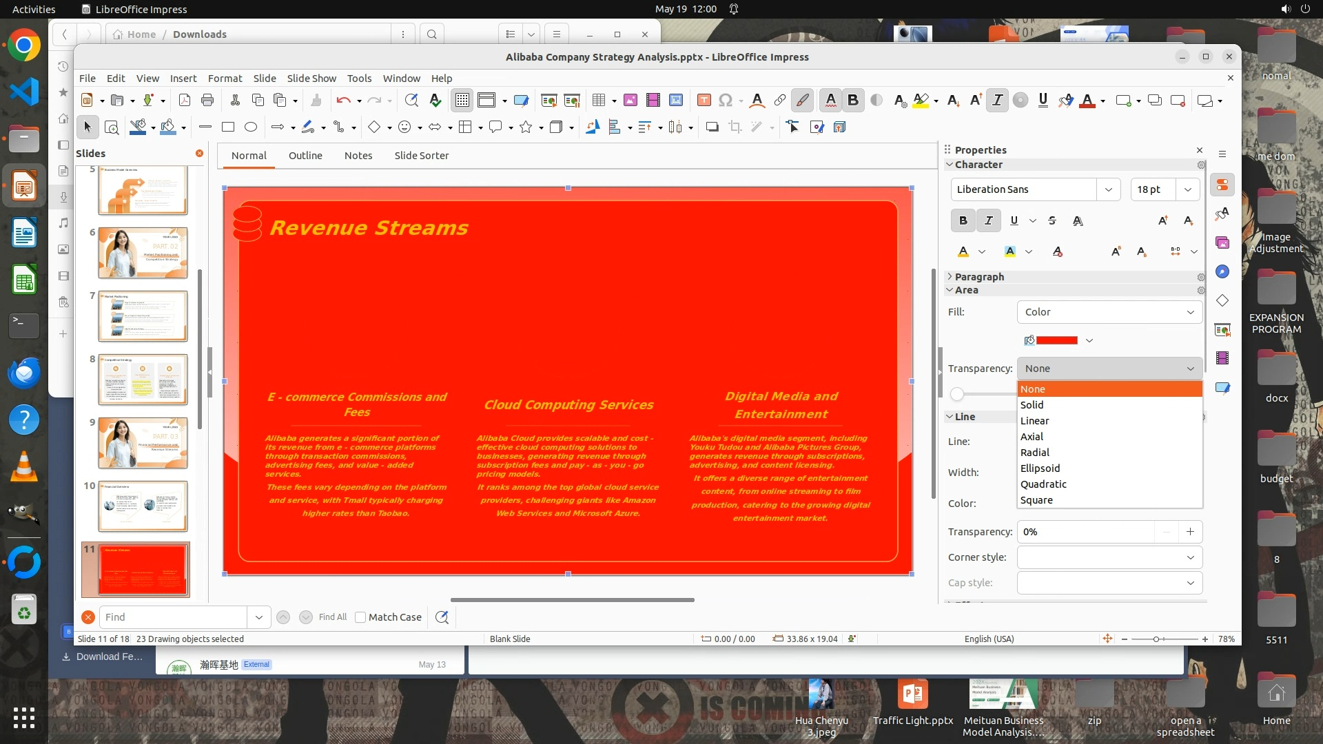Click the red fill color swatch

point(1056,340)
